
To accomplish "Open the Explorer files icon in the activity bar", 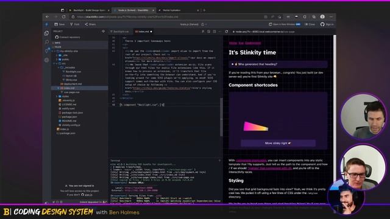I will pos(46,33).
